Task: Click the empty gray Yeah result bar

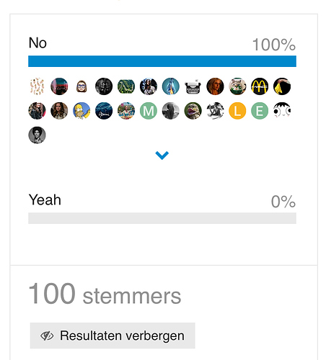Action: (162, 218)
